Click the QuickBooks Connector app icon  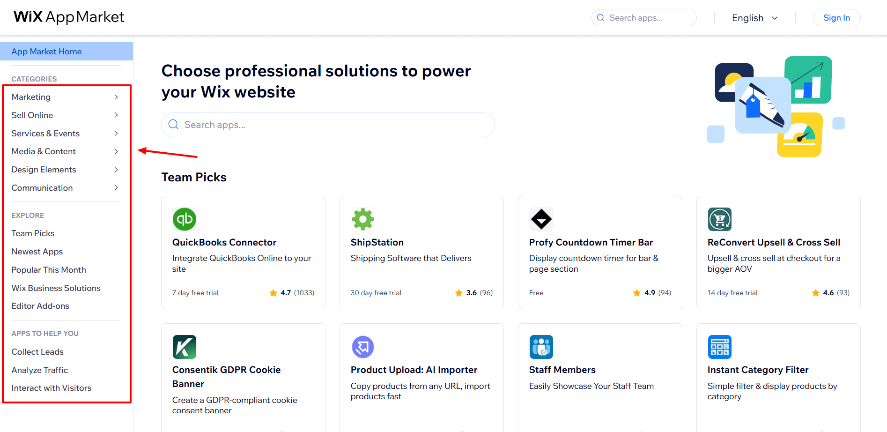pos(185,219)
